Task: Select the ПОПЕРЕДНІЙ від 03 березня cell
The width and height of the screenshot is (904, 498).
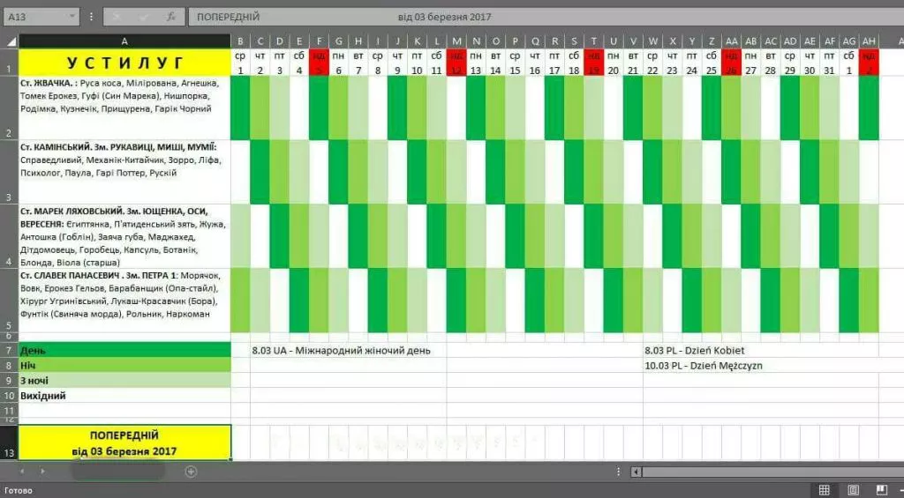Action: pyautogui.click(x=124, y=442)
